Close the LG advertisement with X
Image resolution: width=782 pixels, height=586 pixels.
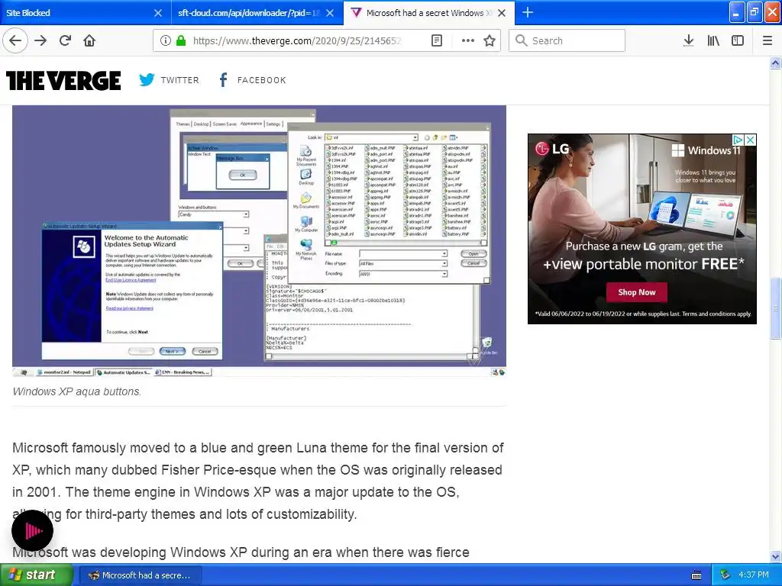750,140
